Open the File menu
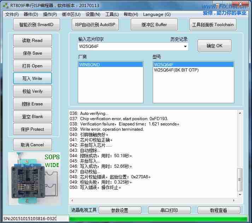Image resolution: width=252 pixels, height=223 pixels. [12, 14]
